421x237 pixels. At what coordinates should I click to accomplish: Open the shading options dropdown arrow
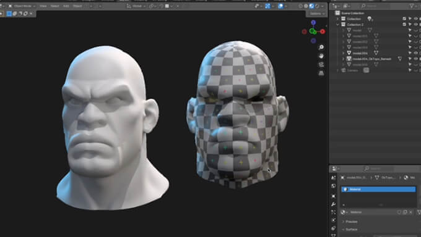coord(322,6)
